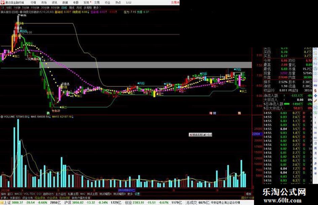Open the 热点 menu
This screenshot has height=205, width=318.
point(118,3)
